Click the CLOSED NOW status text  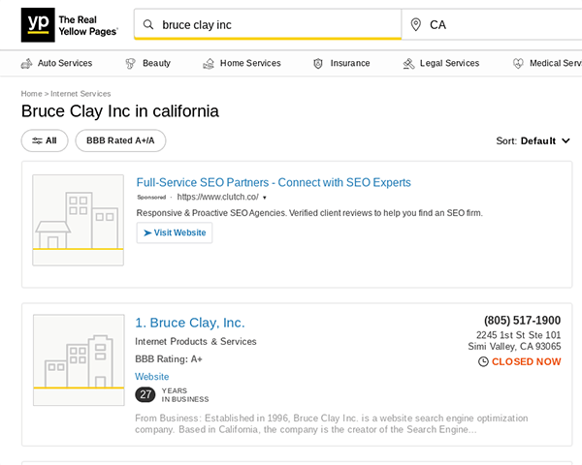tap(527, 361)
